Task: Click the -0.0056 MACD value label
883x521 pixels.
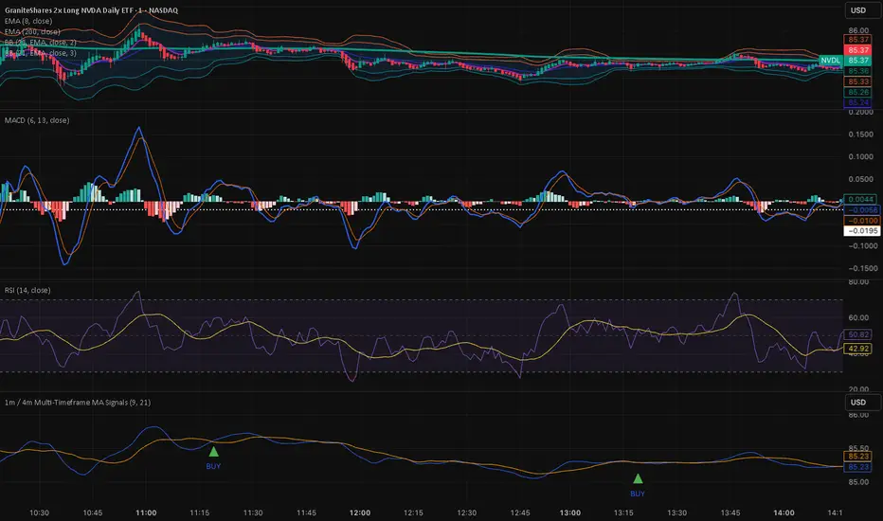Action: (860, 210)
